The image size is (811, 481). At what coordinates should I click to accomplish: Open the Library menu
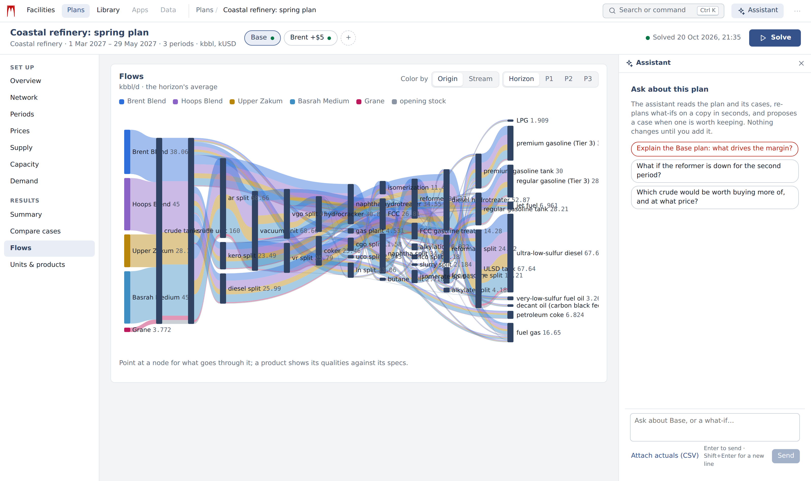pos(108,10)
